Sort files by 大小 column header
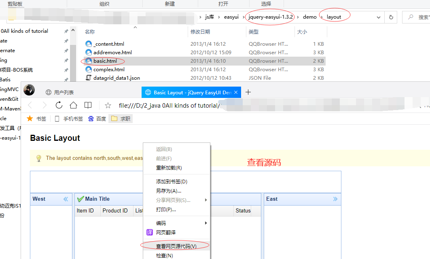Screen dimensions: 430x259 [x=302, y=32]
